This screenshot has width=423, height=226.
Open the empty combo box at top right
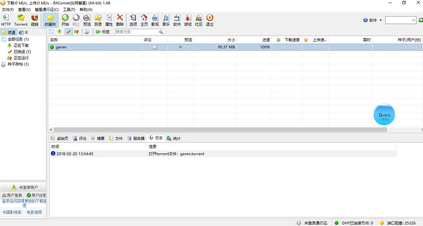coord(400,20)
